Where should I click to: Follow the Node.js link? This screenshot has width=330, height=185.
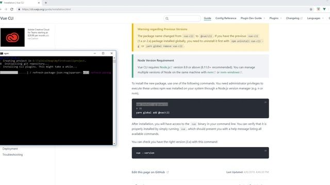[x=166, y=67]
